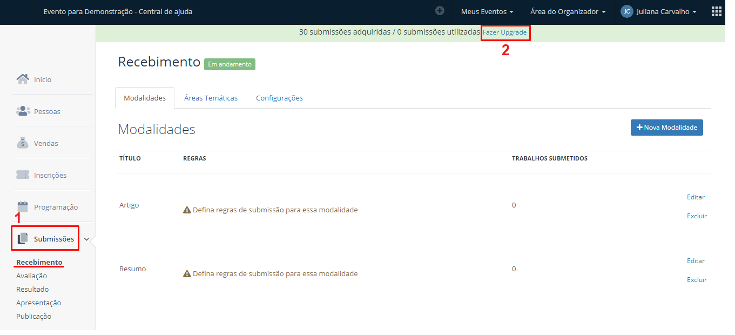Open Juliana Carvalho account menu
735x335 pixels.
659,11
